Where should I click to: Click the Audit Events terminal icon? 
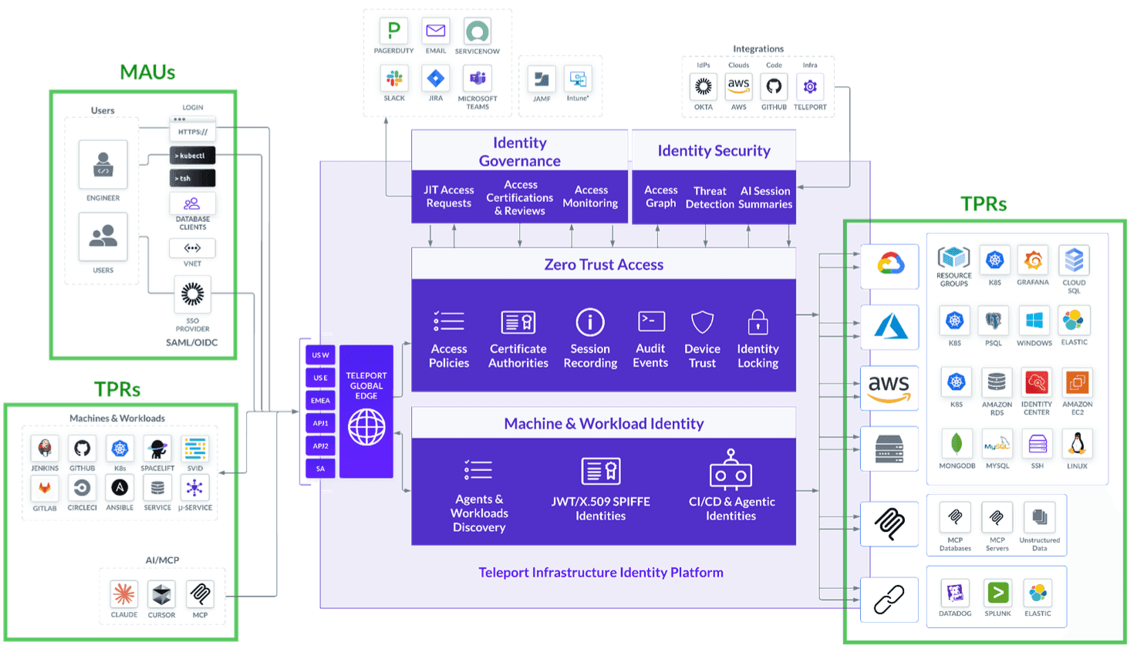pyautogui.click(x=651, y=321)
